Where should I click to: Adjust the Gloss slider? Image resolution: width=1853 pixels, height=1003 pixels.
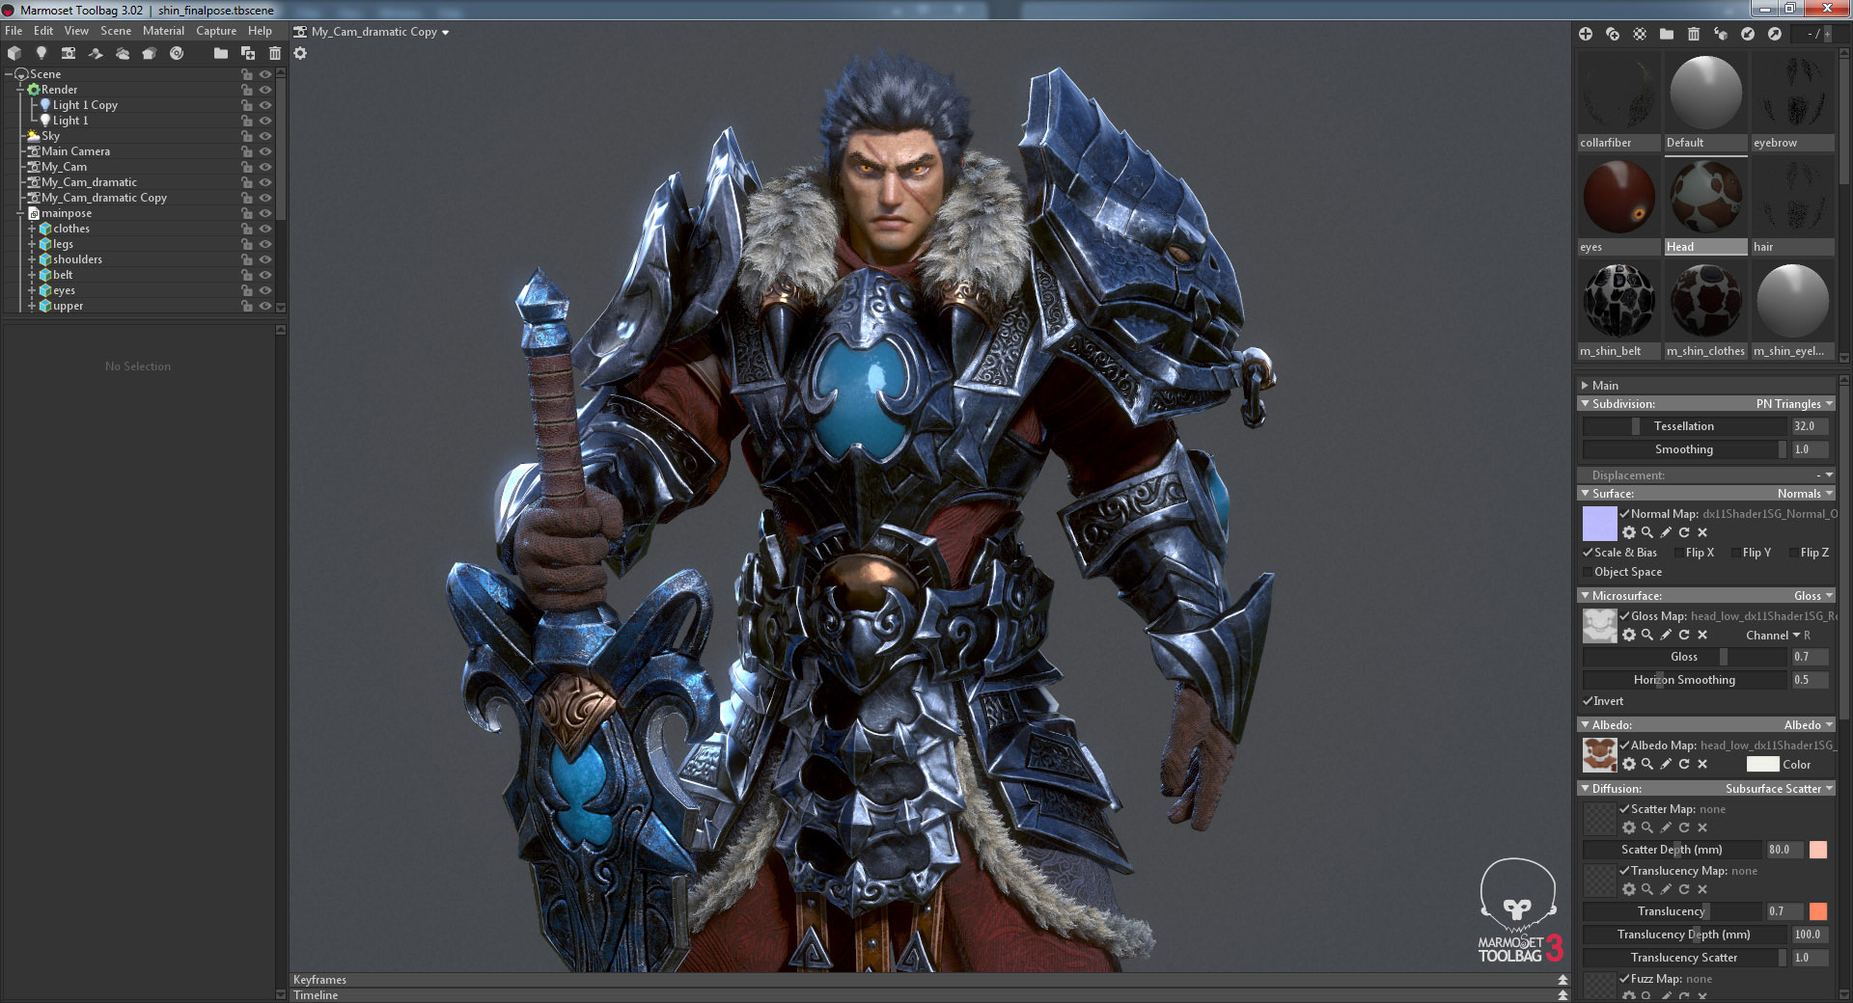tap(1684, 657)
